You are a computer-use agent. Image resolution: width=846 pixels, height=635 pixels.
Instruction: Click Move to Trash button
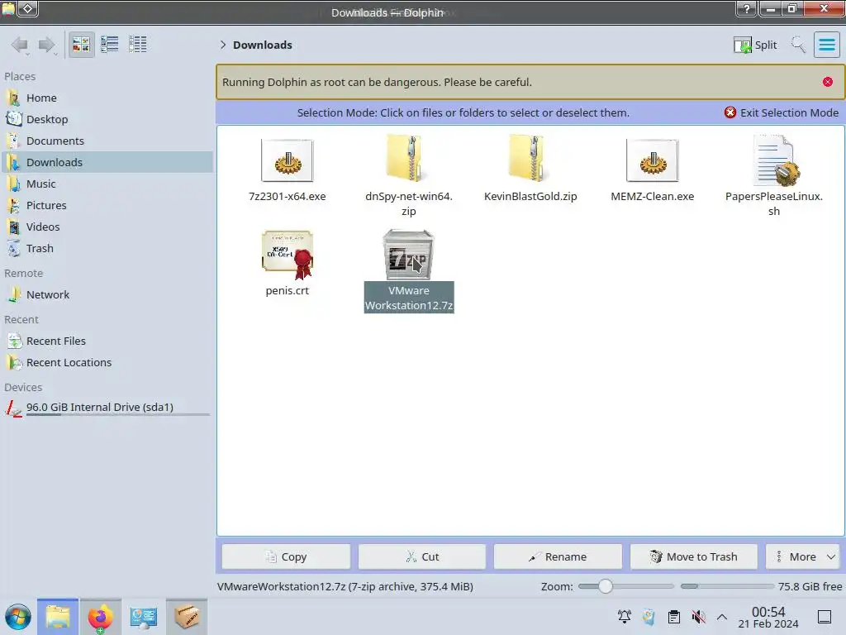(x=694, y=556)
